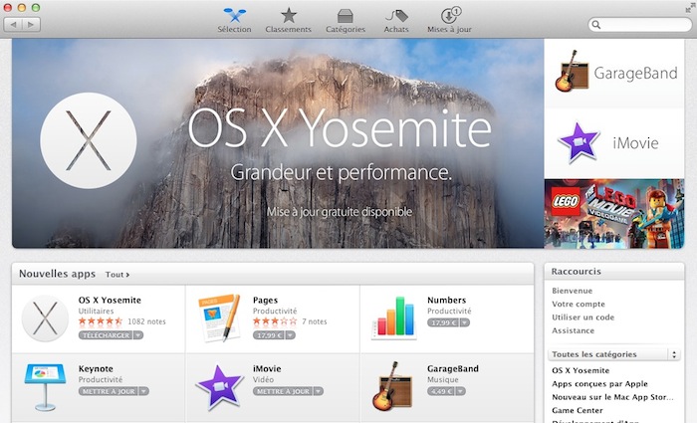Open OS X Yosemite sidebar link

pyautogui.click(x=581, y=370)
